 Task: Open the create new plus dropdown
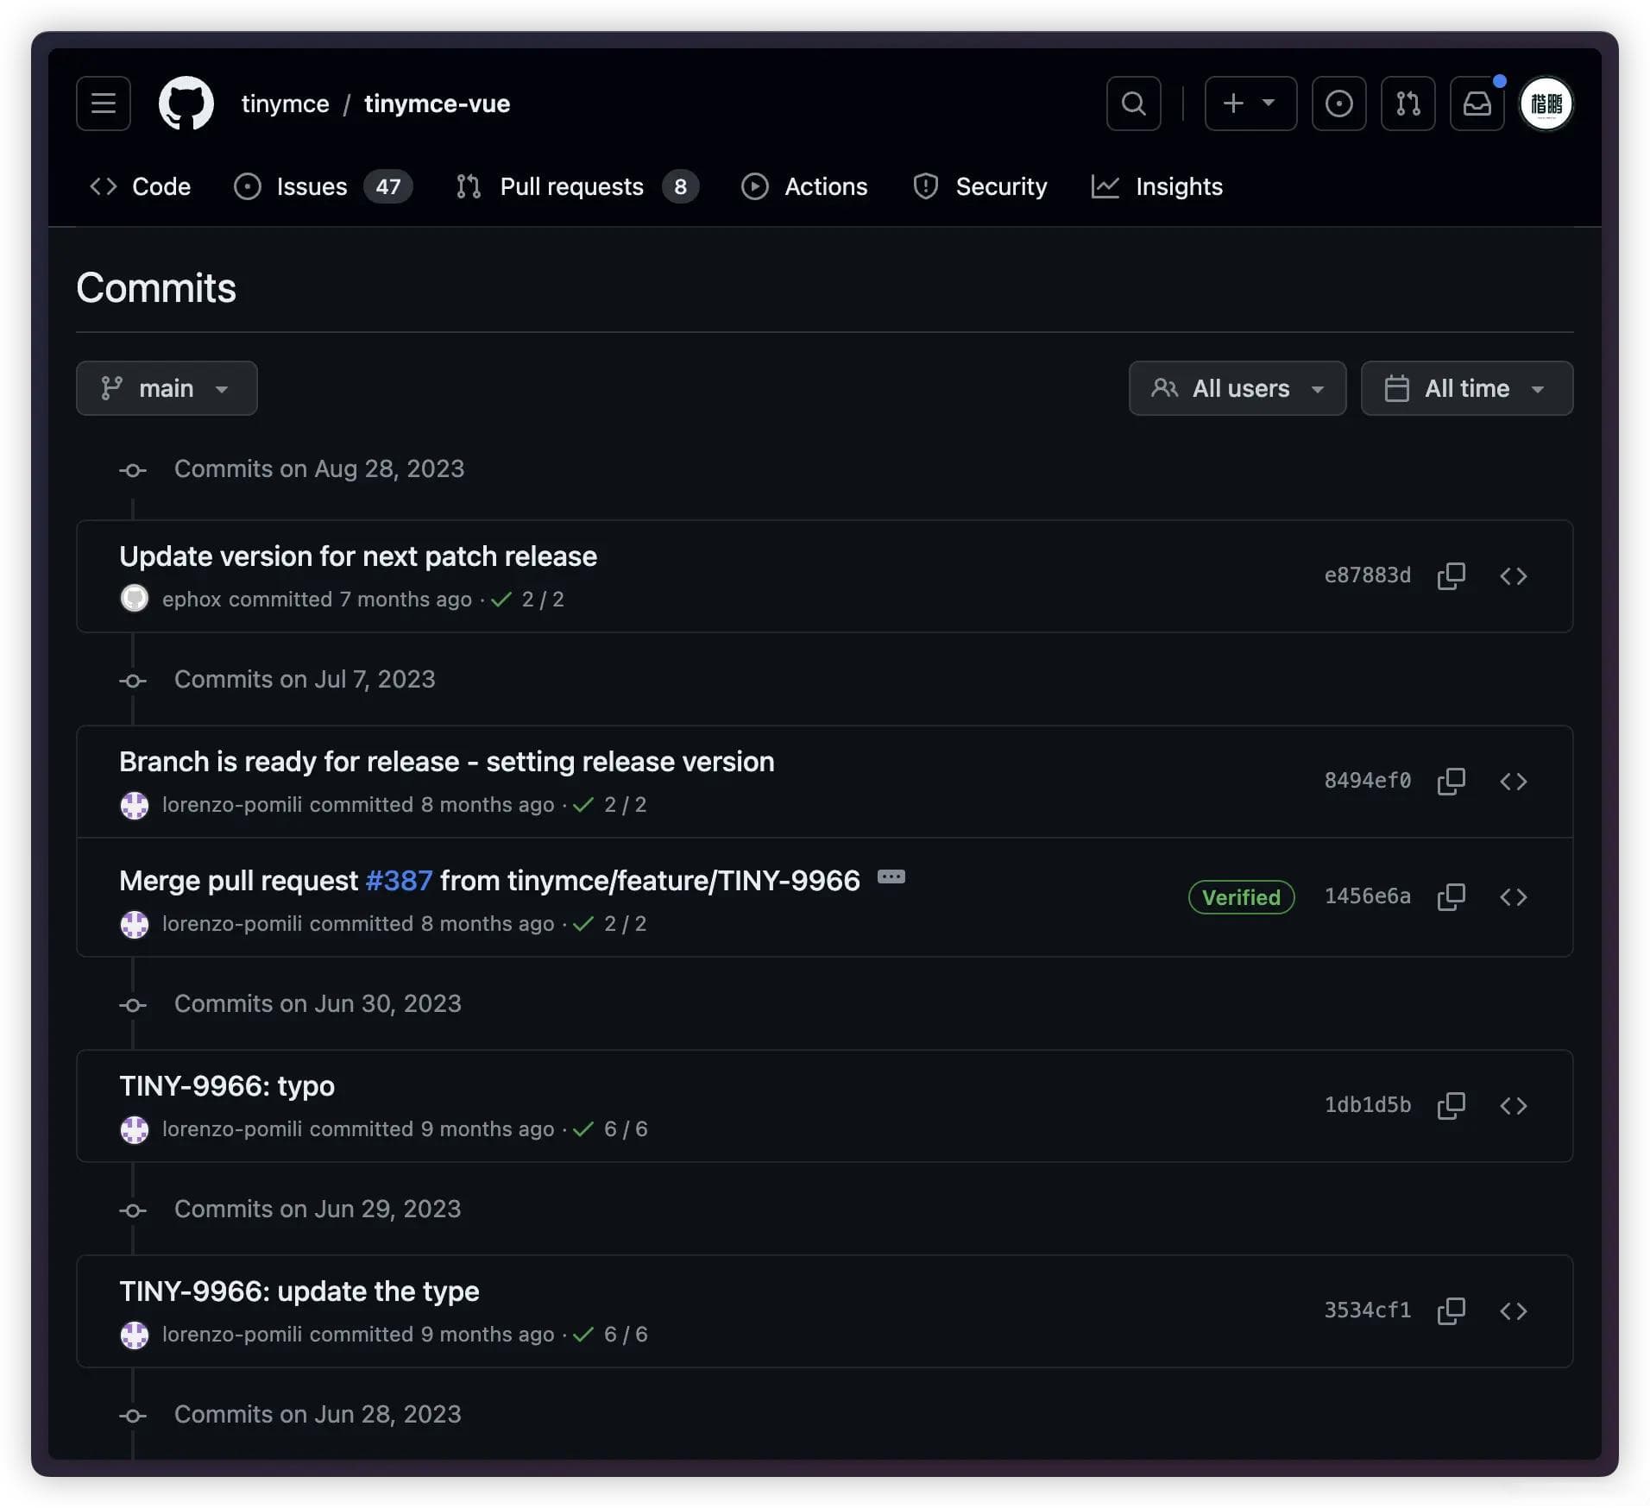tap(1250, 104)
